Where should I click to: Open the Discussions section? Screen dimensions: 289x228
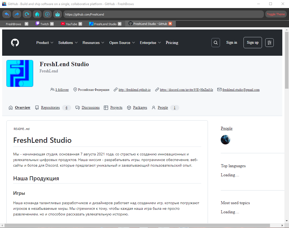pos(90,107)
